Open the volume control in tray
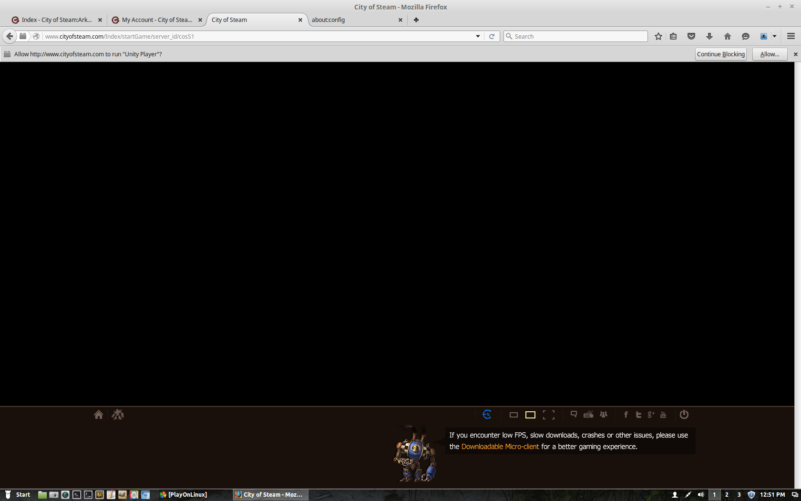Viewport: 801px width, 501px height. pos(700,495)
